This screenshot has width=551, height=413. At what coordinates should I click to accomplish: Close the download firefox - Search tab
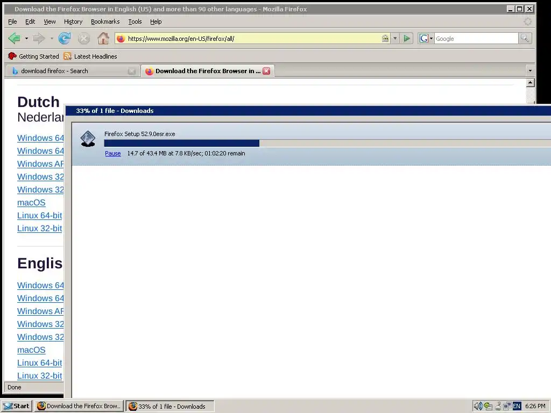tap(132, 71)
